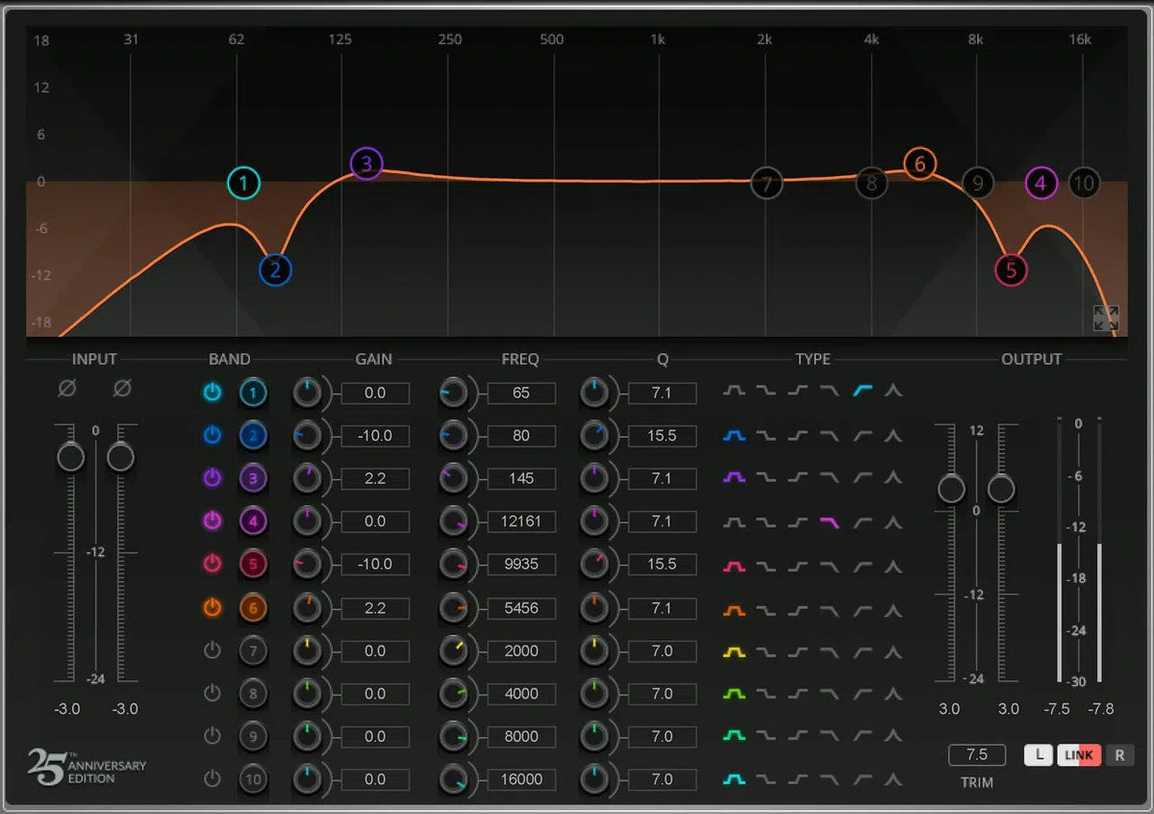The width and height of the screenshot is (1154, 814).
Task: Choose low-pass filter type for band 4
Action: [x=830, y=521]
